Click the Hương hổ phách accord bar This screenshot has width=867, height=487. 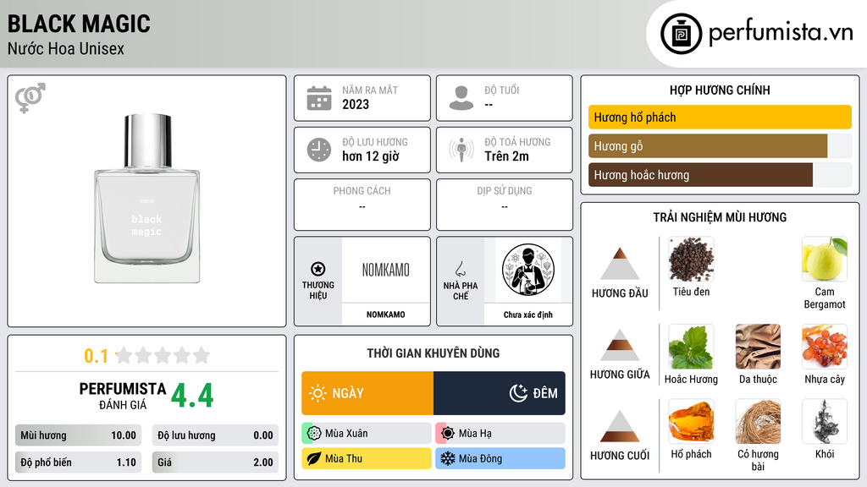coord(720,117)
